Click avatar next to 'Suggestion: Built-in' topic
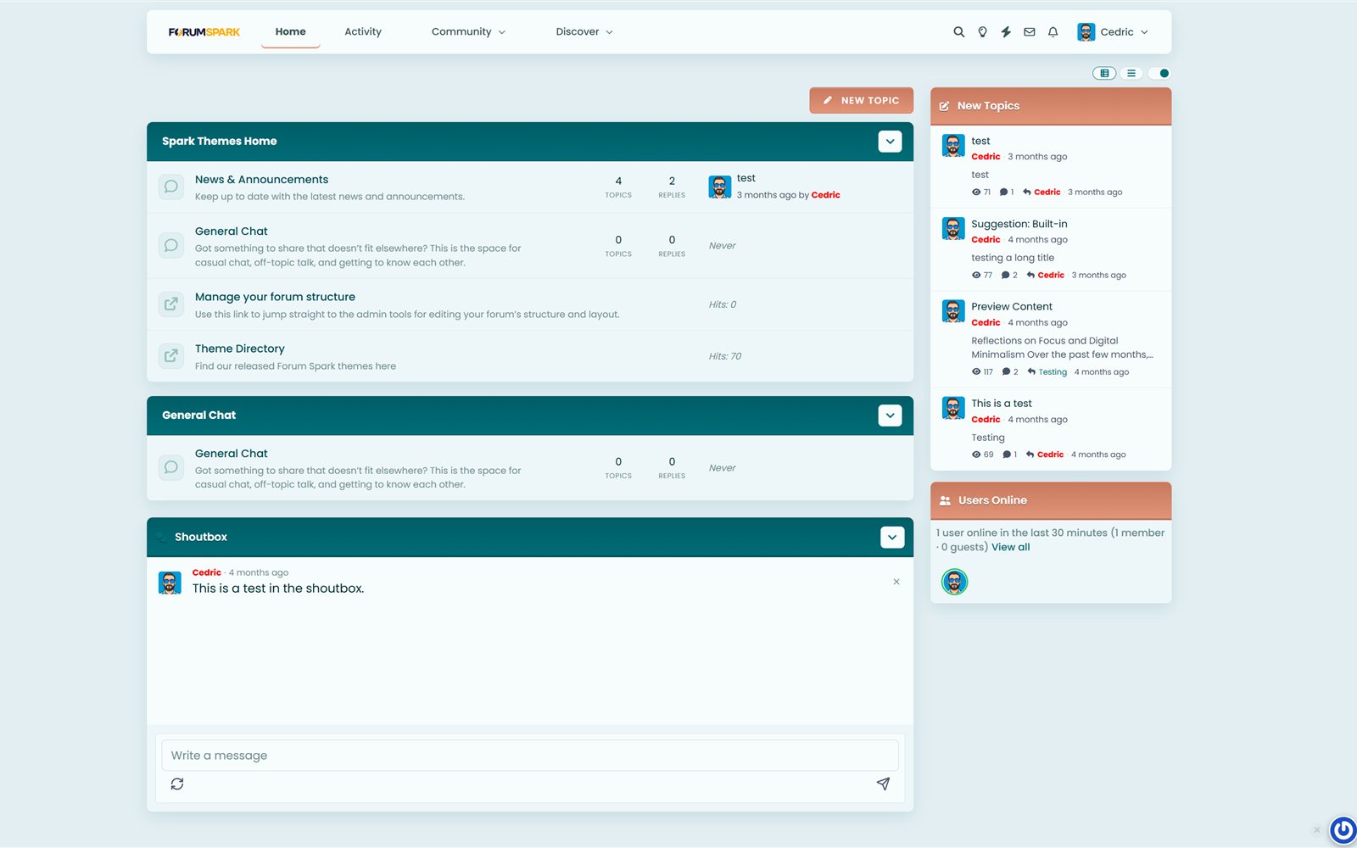 953,229
